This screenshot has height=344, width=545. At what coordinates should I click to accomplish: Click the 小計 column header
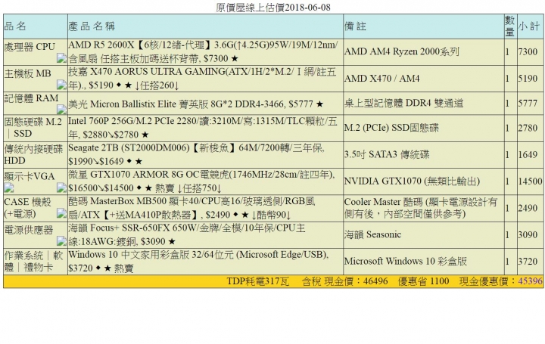pyautogui.click(x=528, y=26)
